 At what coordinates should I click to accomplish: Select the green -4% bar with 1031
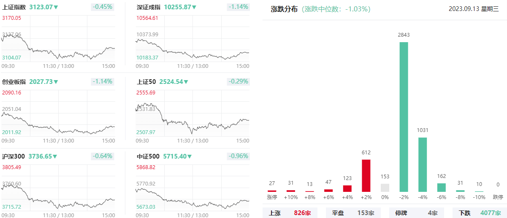423,164
